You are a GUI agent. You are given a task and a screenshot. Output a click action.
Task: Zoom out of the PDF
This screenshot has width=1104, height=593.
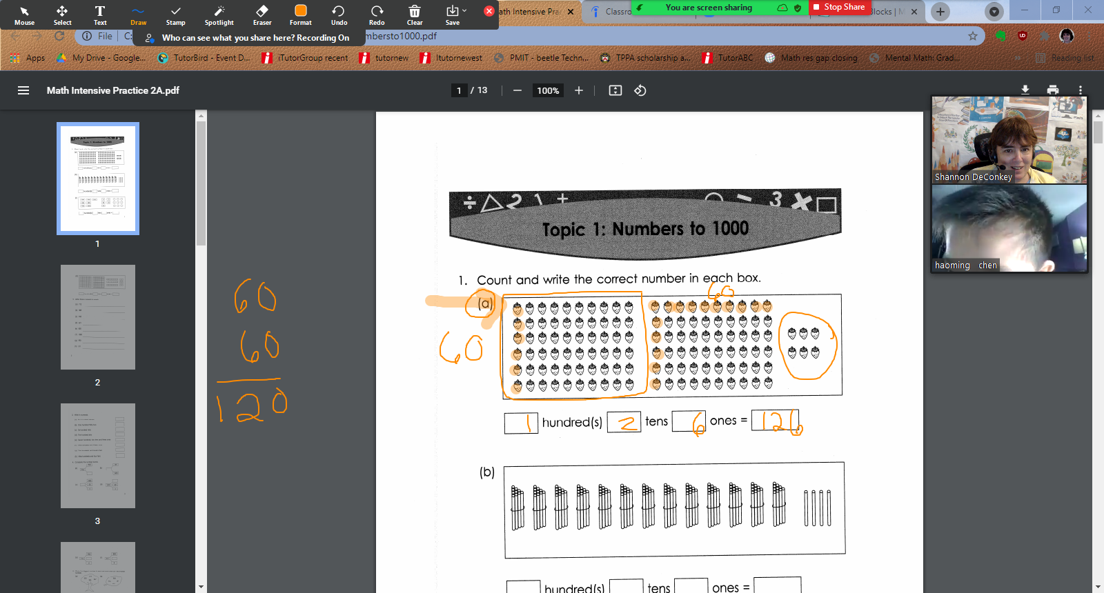pos(517,90)
